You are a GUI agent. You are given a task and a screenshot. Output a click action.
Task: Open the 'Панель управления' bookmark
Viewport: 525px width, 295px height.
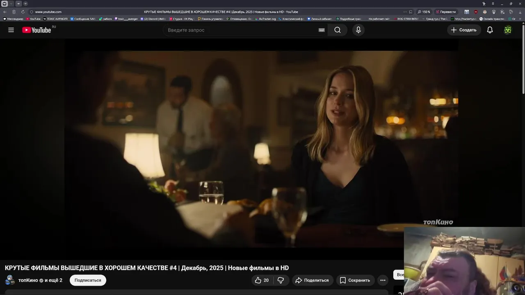point(210,19)
